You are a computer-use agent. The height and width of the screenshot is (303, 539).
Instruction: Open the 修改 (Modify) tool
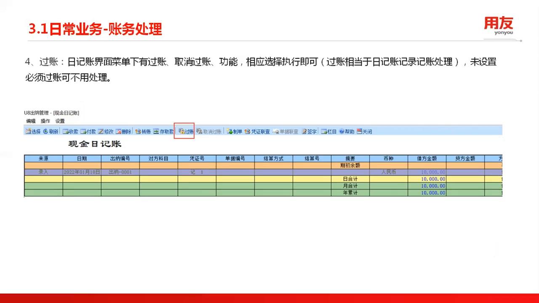point(107,131)
